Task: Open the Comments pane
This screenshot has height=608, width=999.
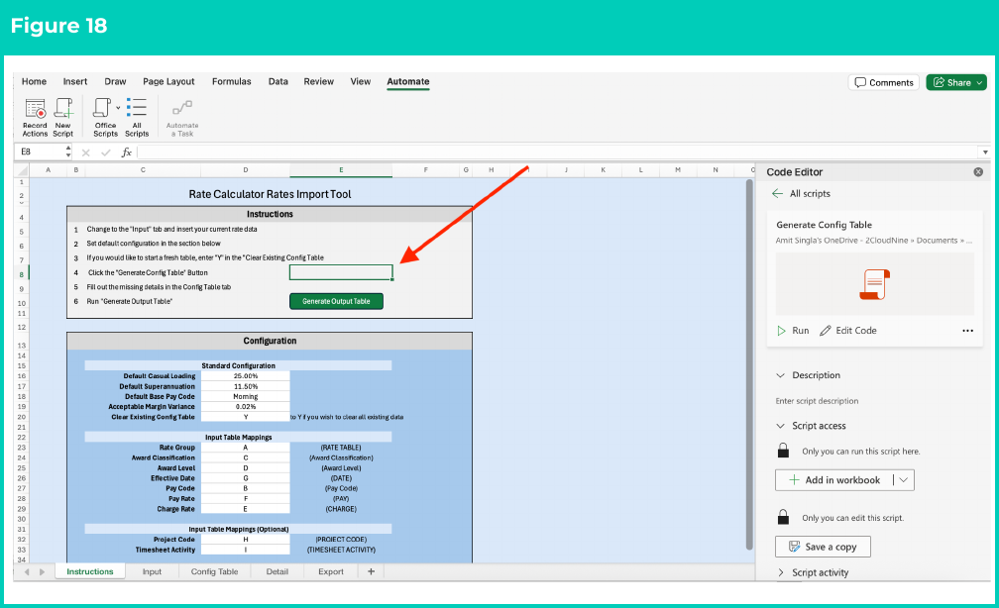Action: [x=884, y=83]
